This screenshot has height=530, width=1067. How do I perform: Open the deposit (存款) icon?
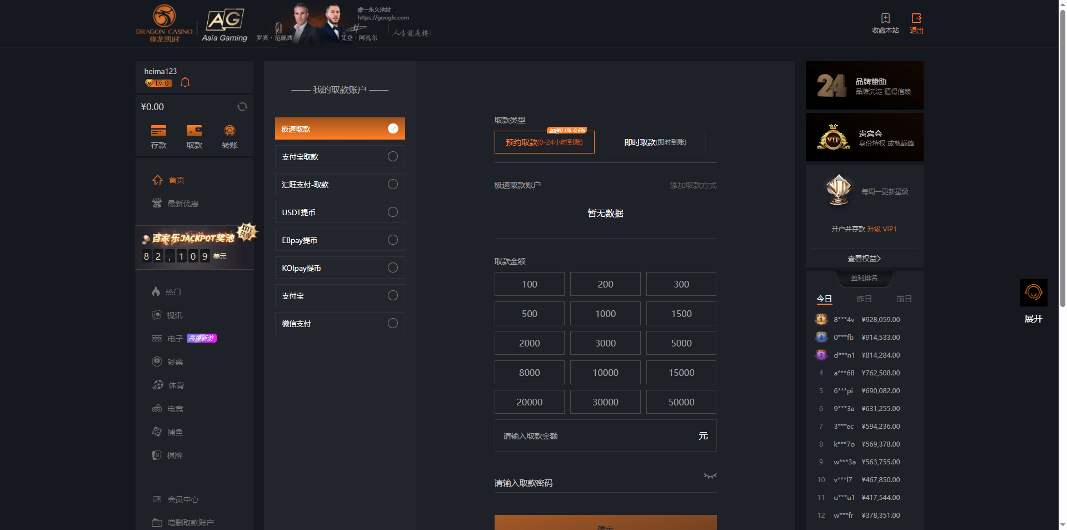pyautogui.click(x=158, y=131)
